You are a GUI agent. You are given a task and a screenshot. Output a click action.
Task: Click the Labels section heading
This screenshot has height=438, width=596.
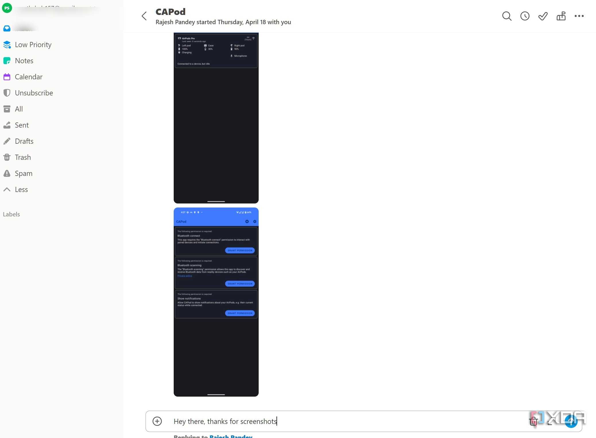(x=11, y=214)
